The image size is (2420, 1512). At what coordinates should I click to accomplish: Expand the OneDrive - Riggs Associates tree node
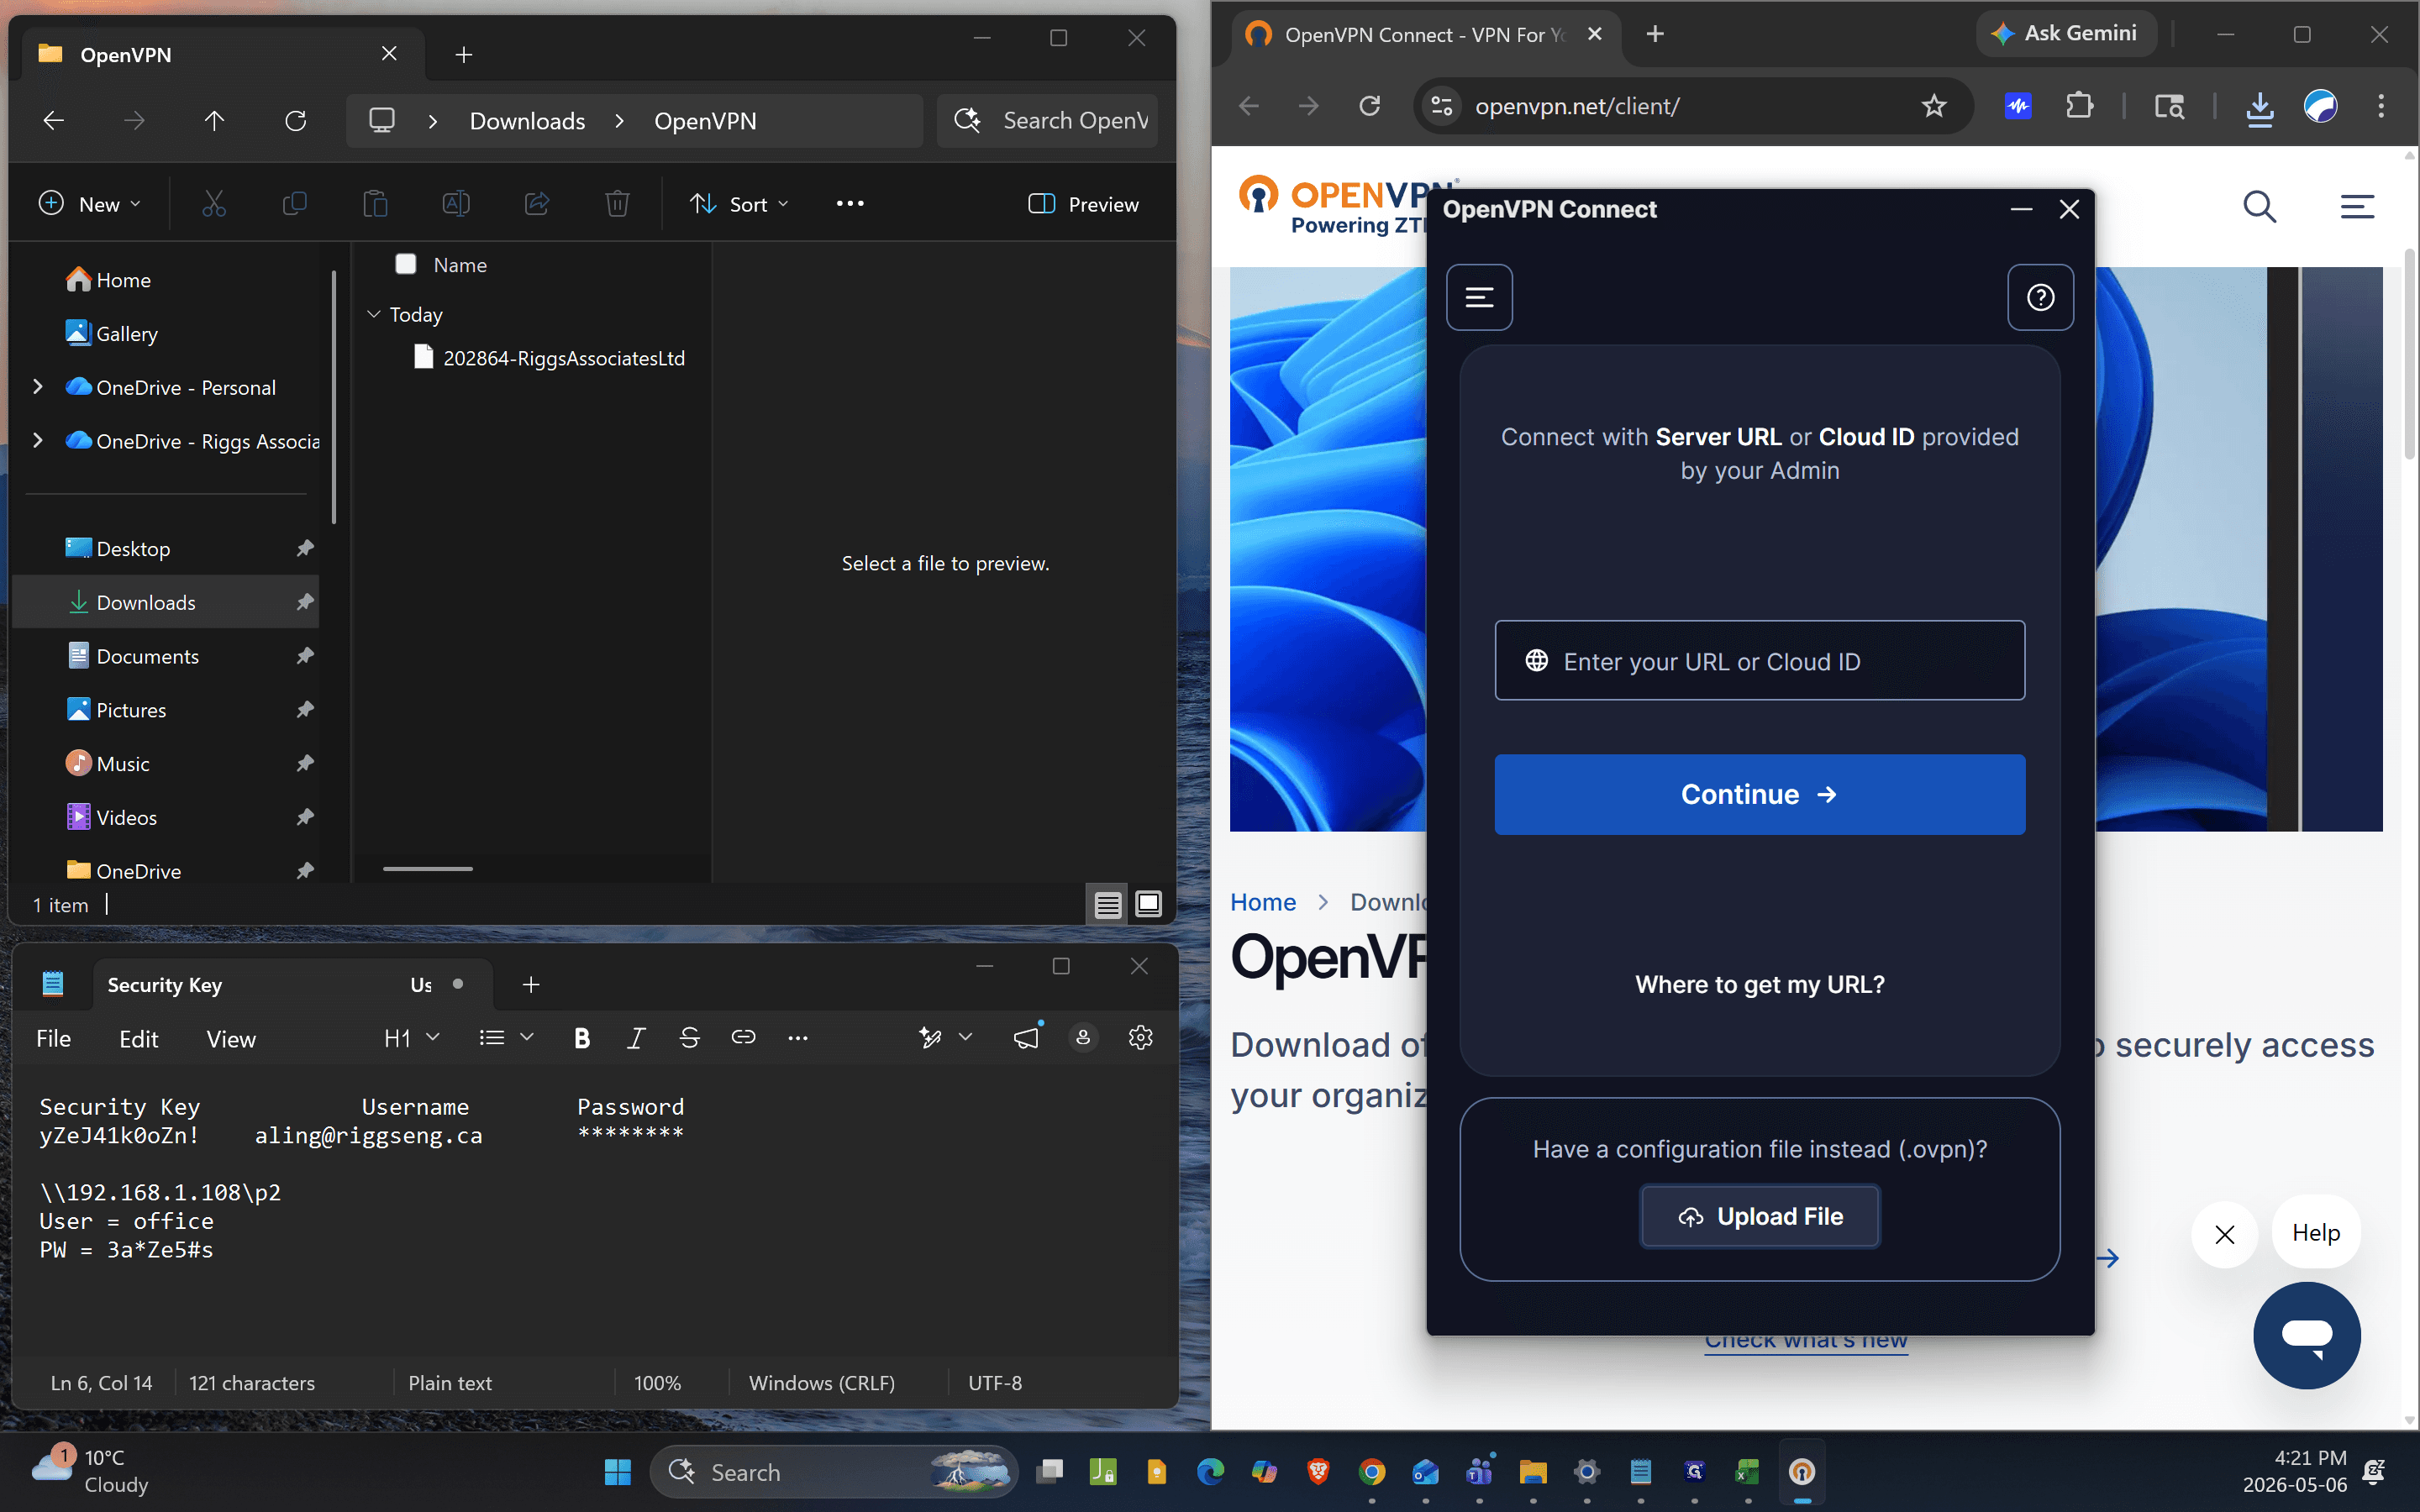(38, 441)
